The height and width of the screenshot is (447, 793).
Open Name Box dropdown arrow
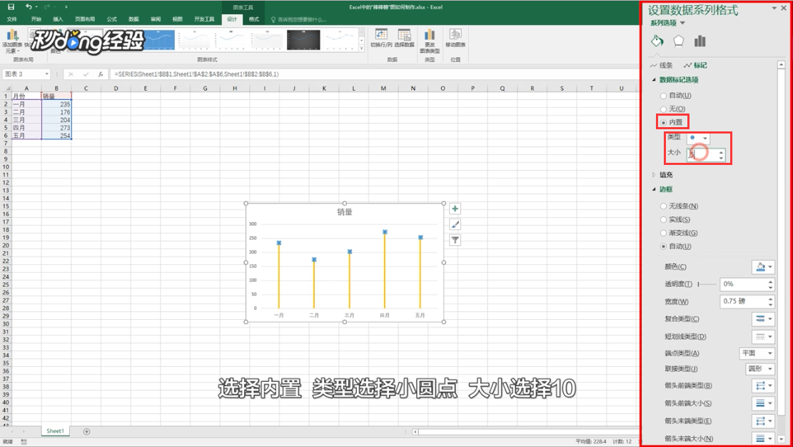coord(46,74)
